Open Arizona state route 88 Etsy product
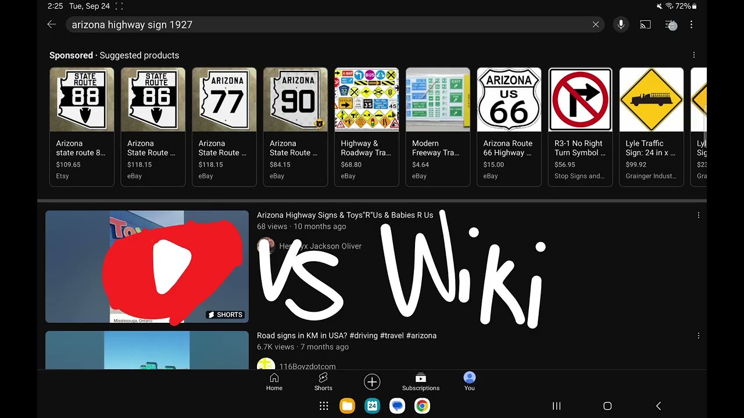 82,127
